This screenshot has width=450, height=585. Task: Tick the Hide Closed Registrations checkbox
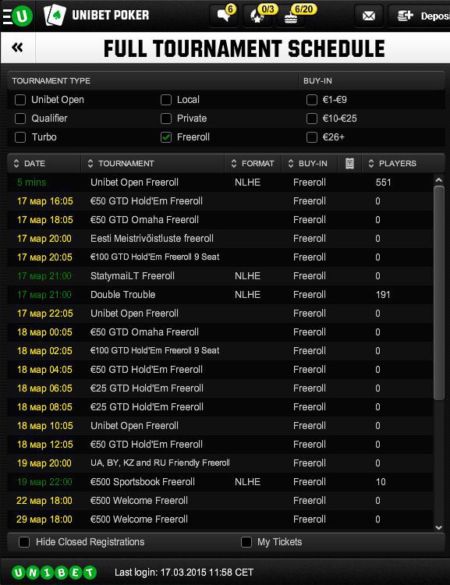24,542
